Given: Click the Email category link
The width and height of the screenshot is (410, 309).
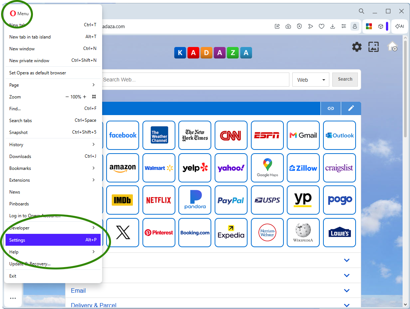Looking at the screenshot, I should click(78, 291).
